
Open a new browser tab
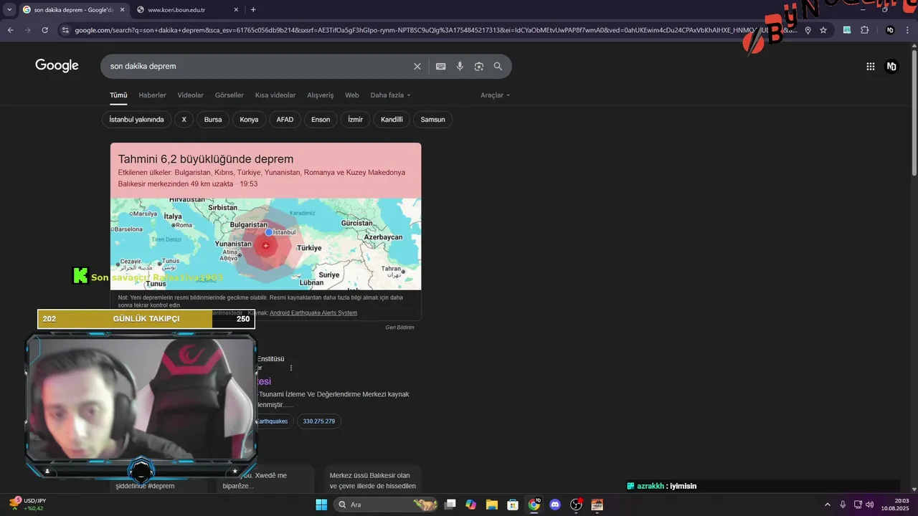click(x=253, y=9)
